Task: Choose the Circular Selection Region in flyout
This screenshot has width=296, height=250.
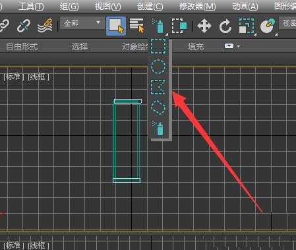Action: coord(158,67)
